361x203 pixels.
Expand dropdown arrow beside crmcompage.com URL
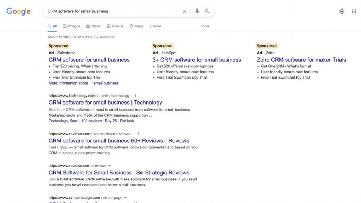coord(126,198)
